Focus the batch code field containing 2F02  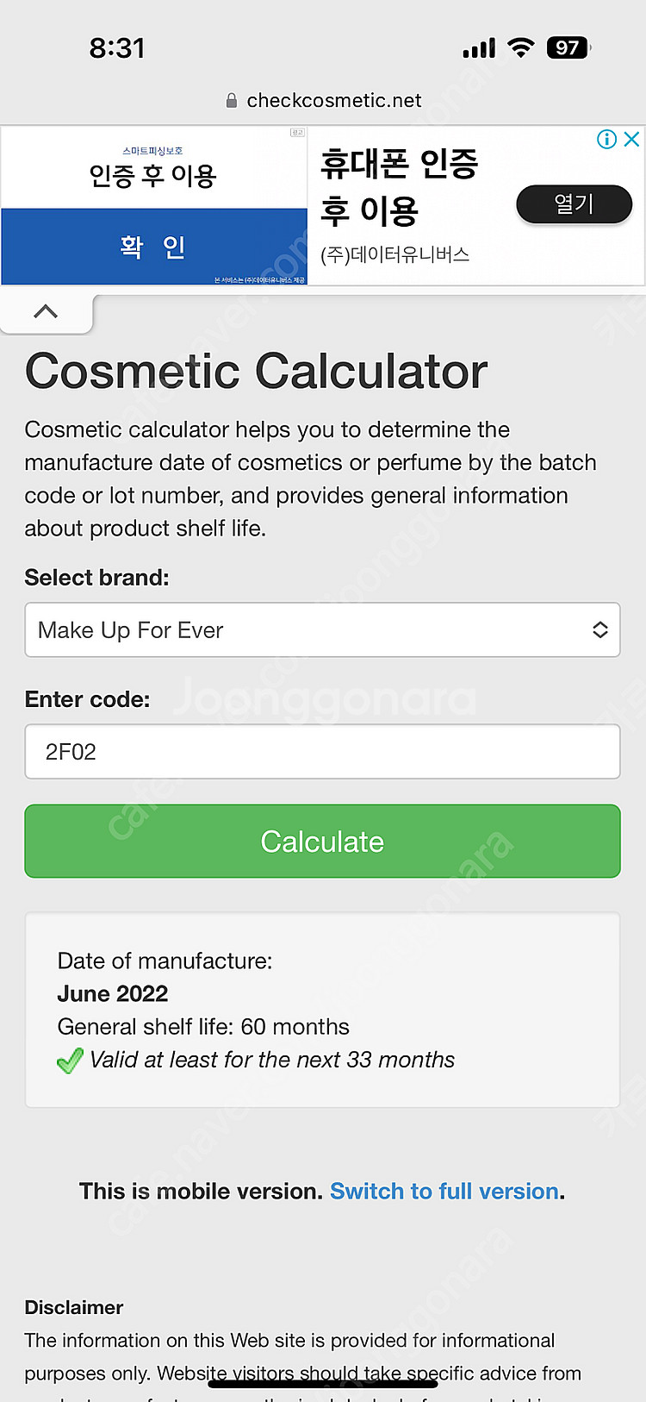point(322,752)
